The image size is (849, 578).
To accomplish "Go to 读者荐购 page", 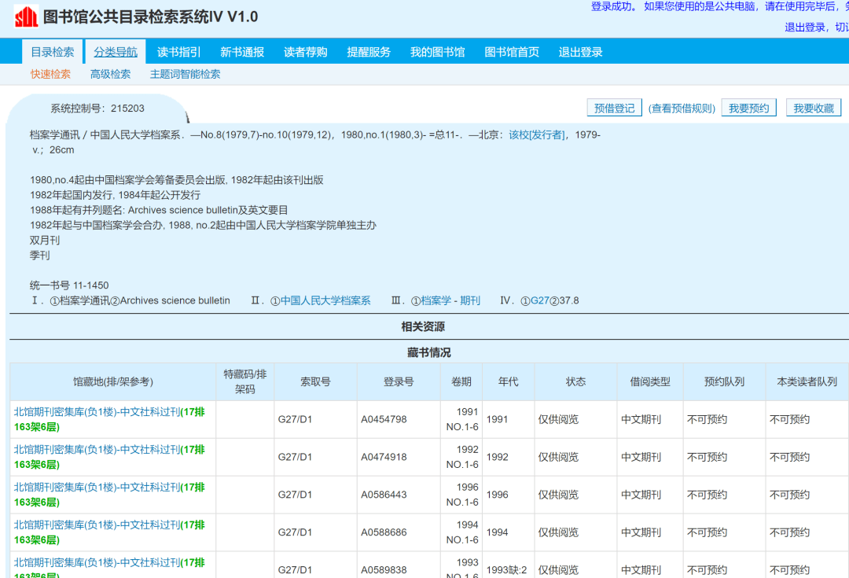I will pyautogui.click(x=305, y=52).
